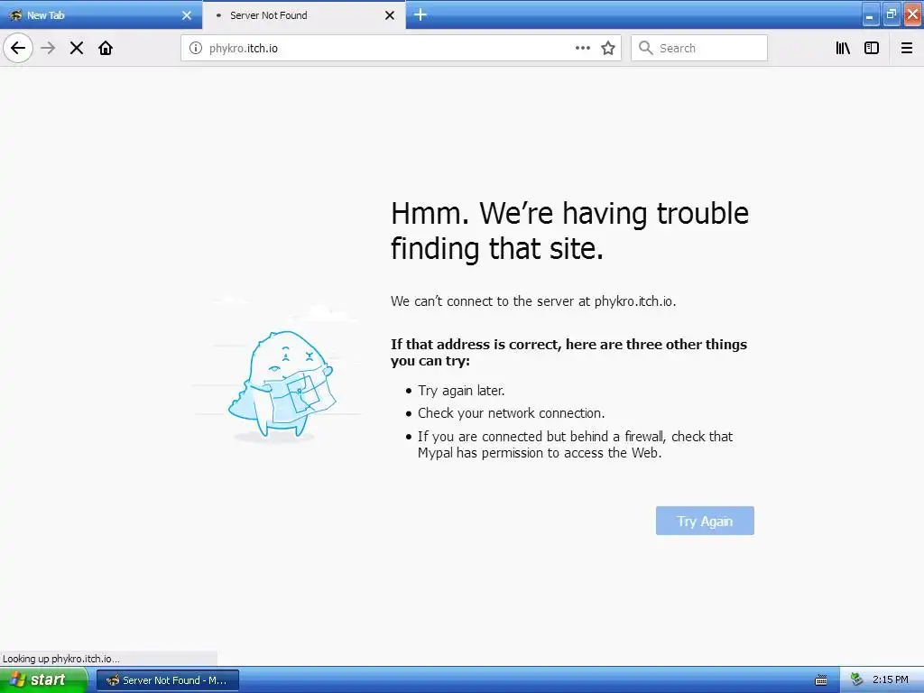Screen dimensions: 924x693
Task: Click the 'Try again later.' bullet
Action: 461,391
